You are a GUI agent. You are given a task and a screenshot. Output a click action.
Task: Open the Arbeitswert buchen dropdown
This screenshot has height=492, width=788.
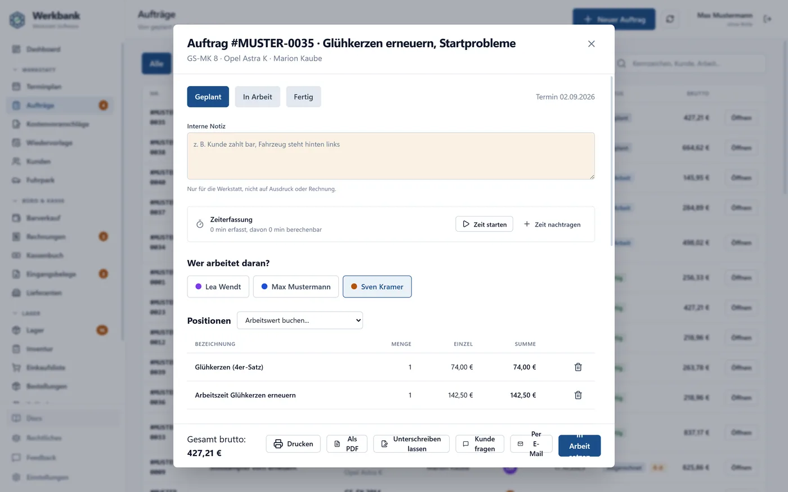point(300,321)
